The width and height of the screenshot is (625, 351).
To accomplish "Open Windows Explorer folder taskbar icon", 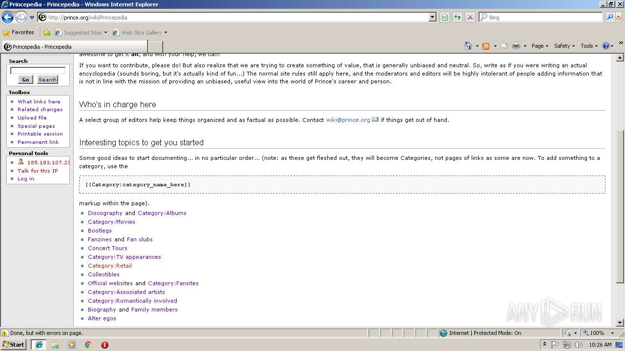I will 55,345.
